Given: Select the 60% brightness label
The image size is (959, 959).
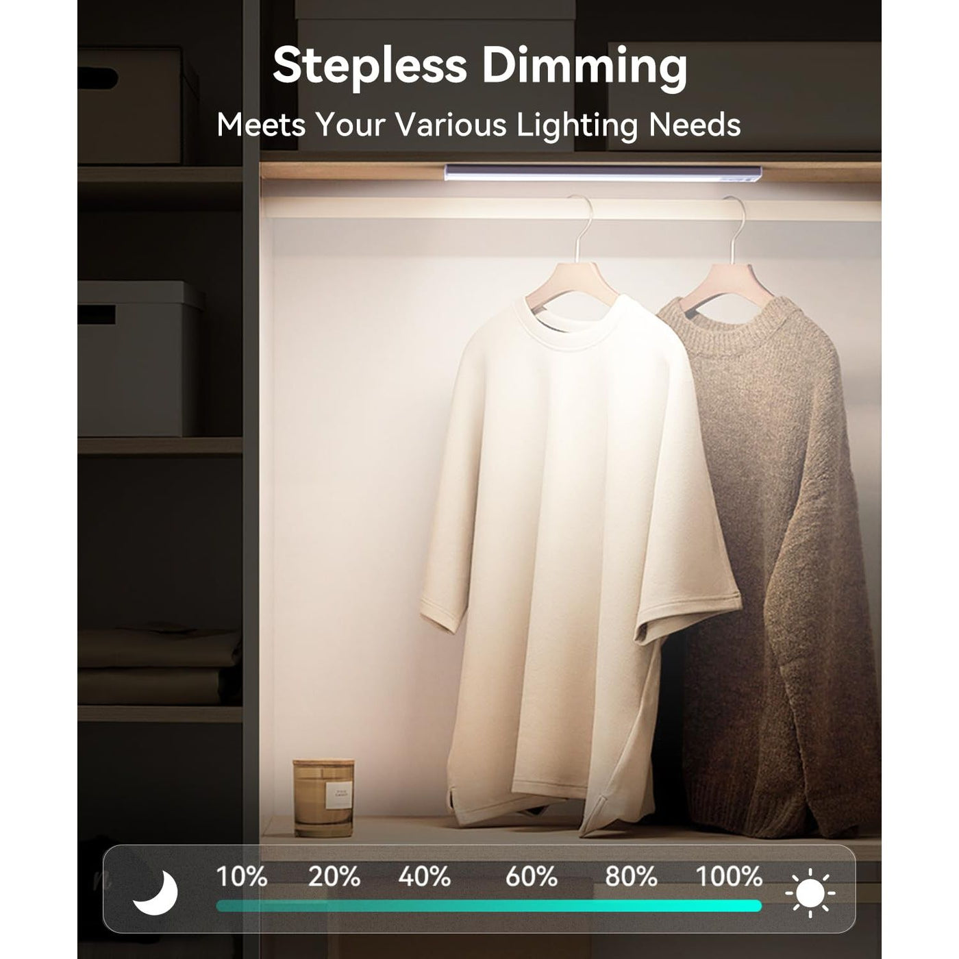Looking at the screenshot, I should click(x=532, y=876).
